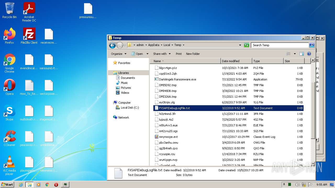Expand the Local breadcrumb arrow
335x188 pixels.
coord(172,45)
